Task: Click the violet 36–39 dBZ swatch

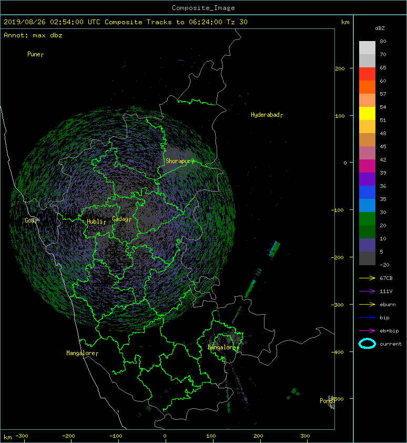Action: (x=367, y=179)
